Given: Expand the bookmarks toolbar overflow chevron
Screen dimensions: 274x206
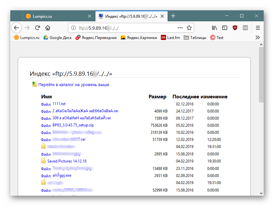Looking at the screenshot, I should 258,37.
